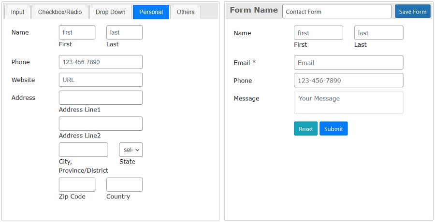The height and width of the screenshot is (222, 435).
Task: Click the Save Form button
Action: point(412,12)
